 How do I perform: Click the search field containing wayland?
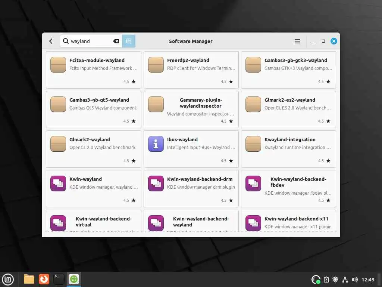pos(91,41)
